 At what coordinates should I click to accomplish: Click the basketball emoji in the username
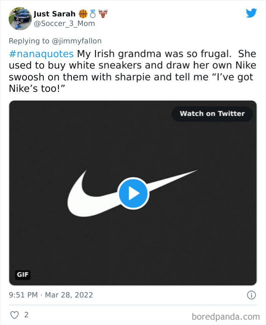coord(84,13)
